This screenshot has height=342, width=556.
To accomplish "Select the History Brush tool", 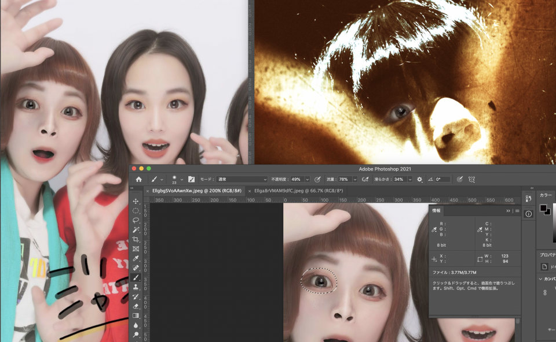I will pos(136,297).
